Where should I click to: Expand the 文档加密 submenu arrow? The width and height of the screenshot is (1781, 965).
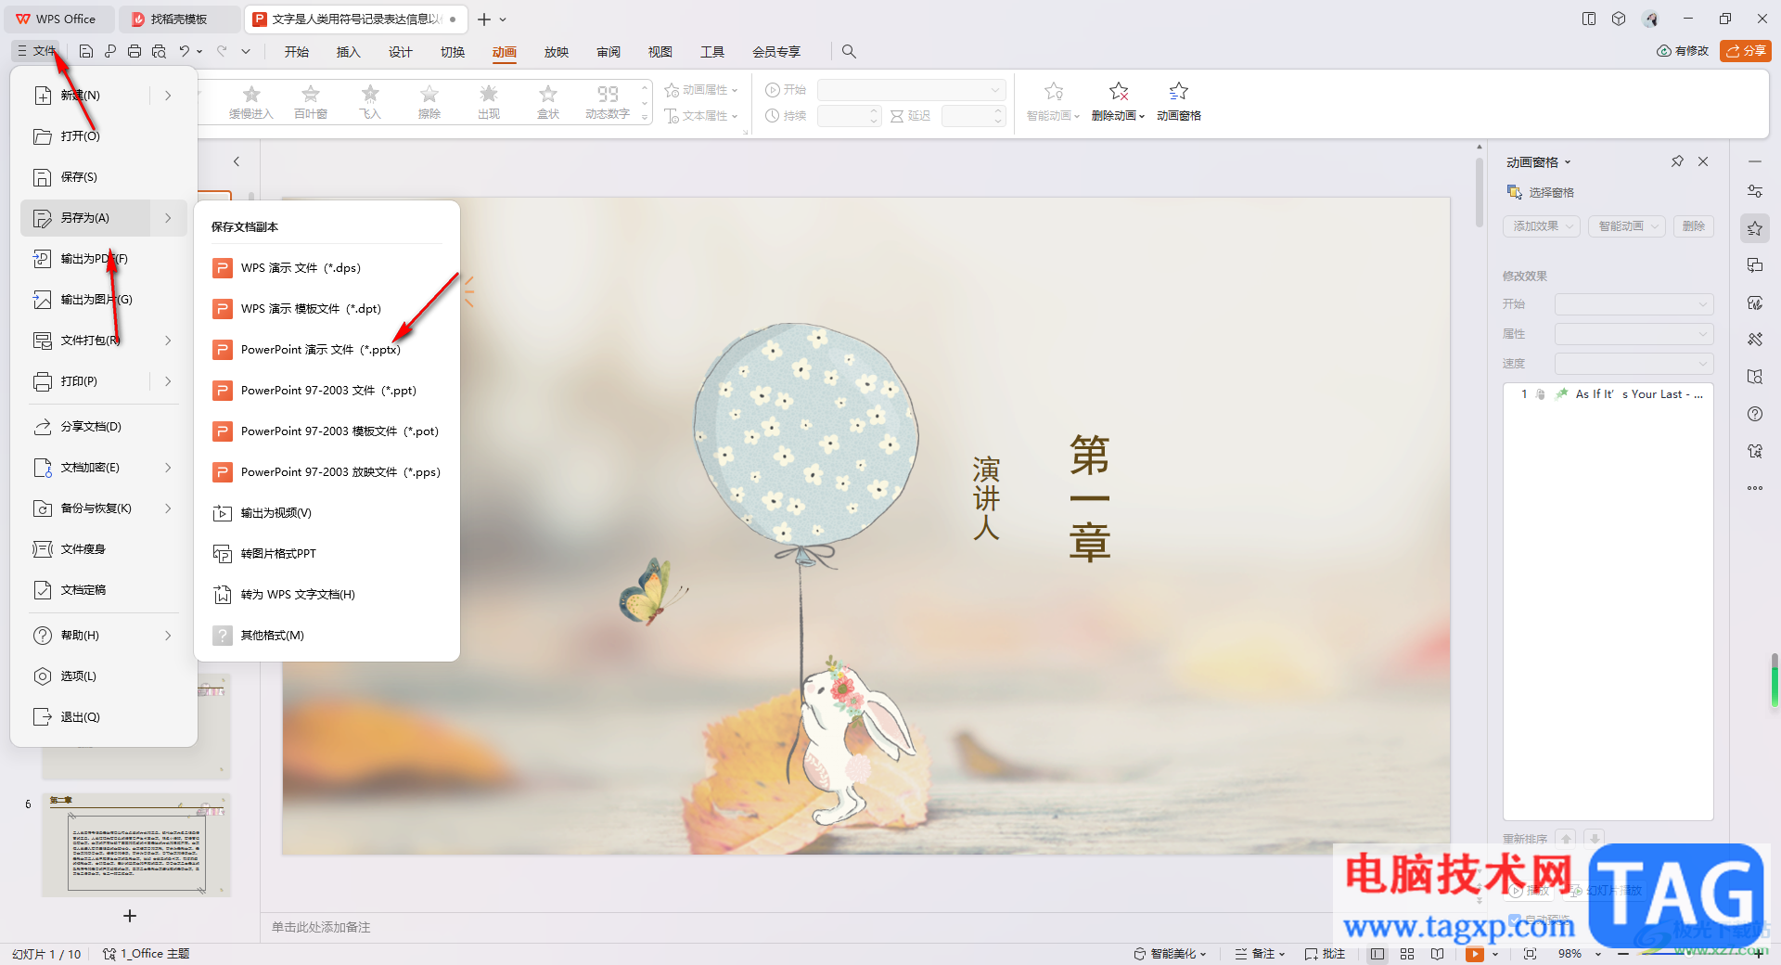pos(168,468)
